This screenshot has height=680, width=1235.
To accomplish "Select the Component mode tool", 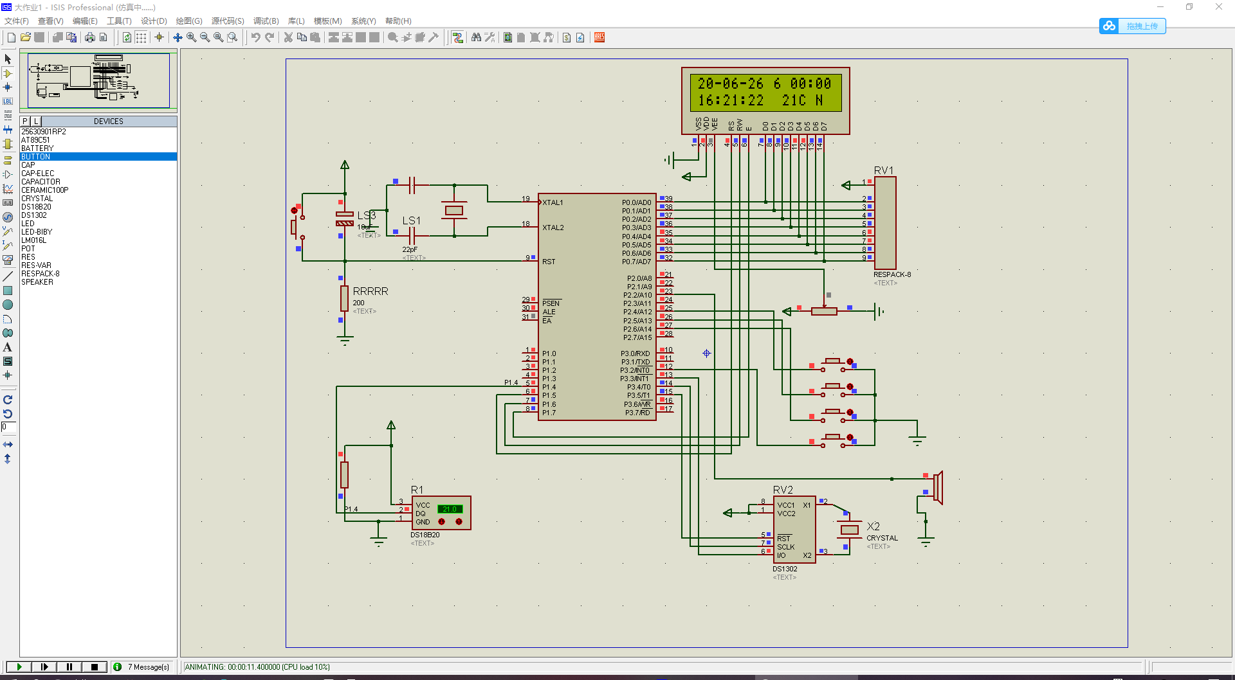I will click(x=8, y=73).
